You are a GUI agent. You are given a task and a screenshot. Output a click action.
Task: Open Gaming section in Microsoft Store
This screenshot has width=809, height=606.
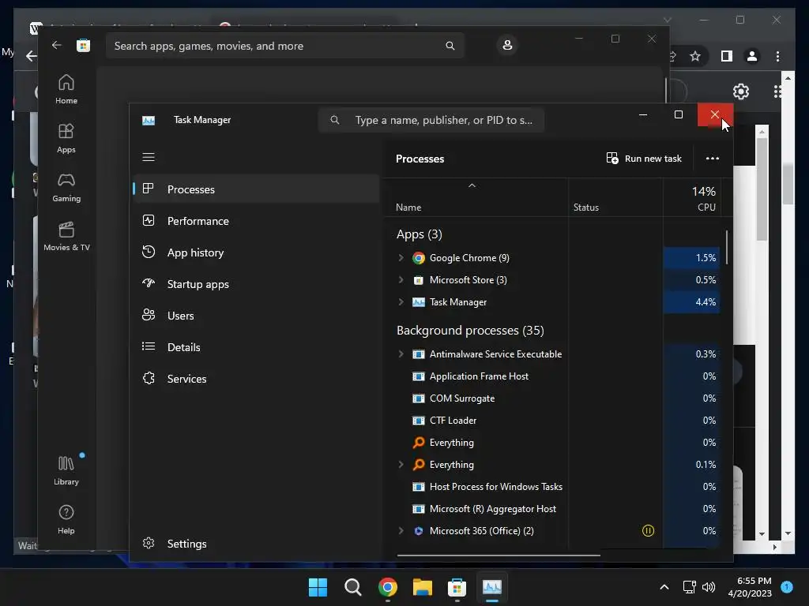tap(66, 188)
